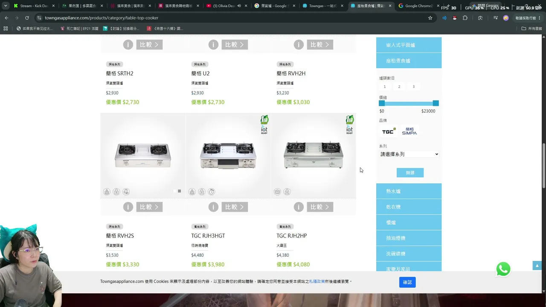Click the minimum price slider handle
Image resolution: width=546 pixels, height=307 pixels.
tap(382, 103)
